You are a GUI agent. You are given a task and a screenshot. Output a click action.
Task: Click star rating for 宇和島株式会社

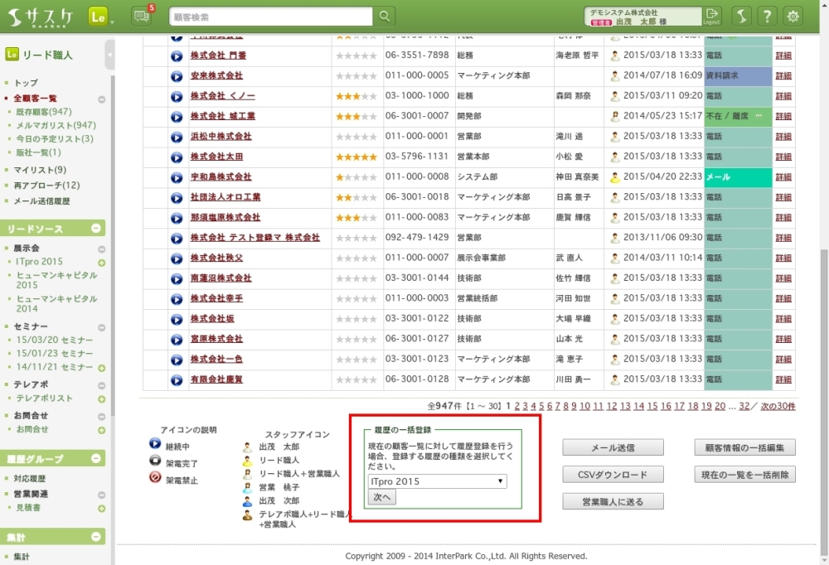pos(356,177)
